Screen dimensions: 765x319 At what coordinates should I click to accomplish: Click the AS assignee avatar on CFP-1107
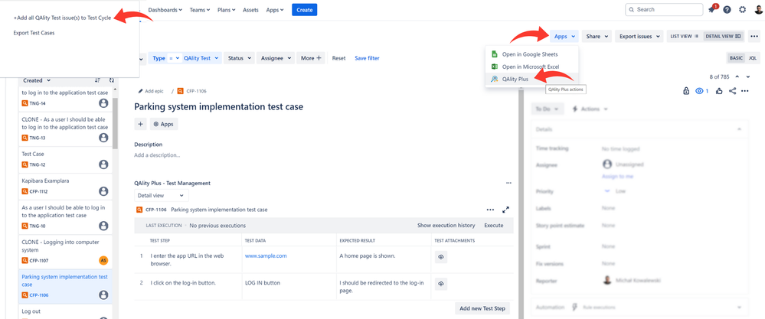[x=103, y=261]
